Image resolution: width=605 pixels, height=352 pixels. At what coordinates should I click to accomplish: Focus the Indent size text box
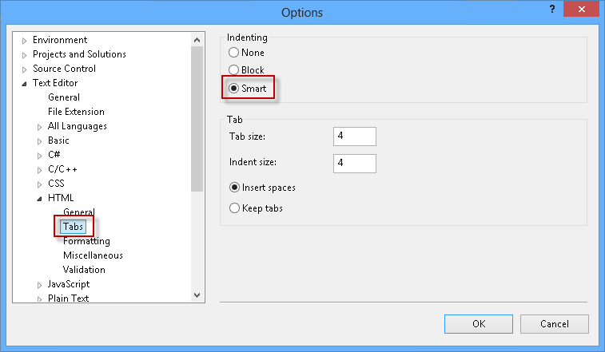(x=354, y=164)
